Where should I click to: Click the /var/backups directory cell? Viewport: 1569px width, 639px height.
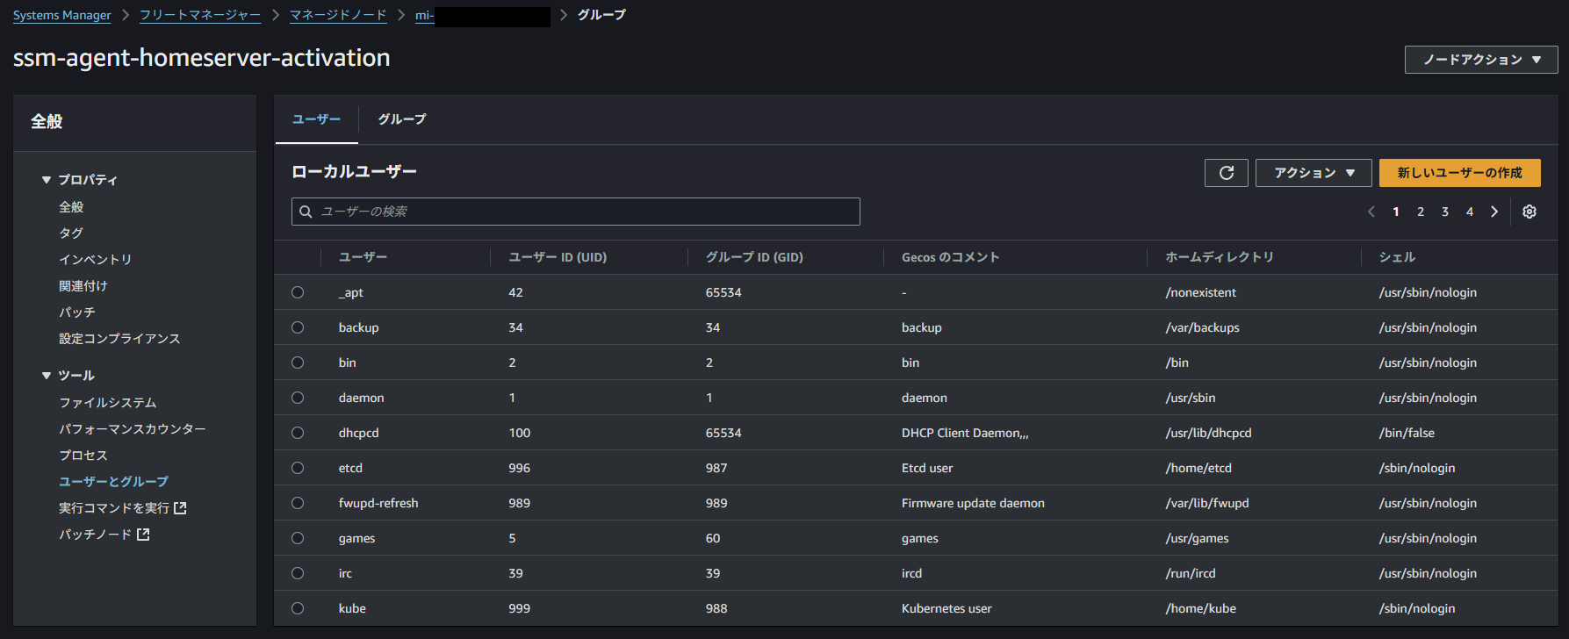coord(1202,327)
